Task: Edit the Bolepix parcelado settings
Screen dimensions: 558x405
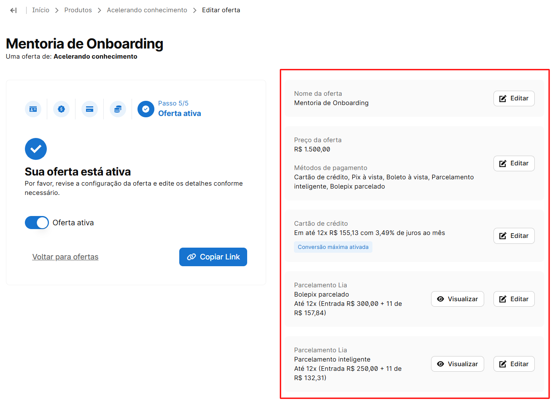Action: pyautogui.click(x=514, y=299)
